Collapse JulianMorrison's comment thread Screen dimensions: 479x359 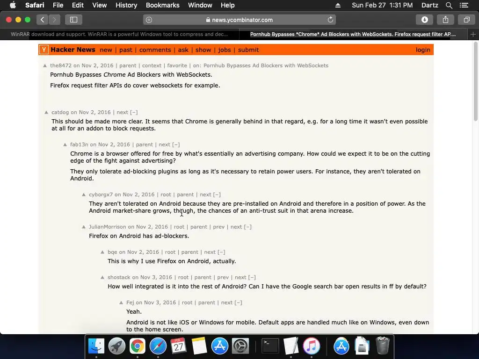pyautogui.click(x=248, y=227)
